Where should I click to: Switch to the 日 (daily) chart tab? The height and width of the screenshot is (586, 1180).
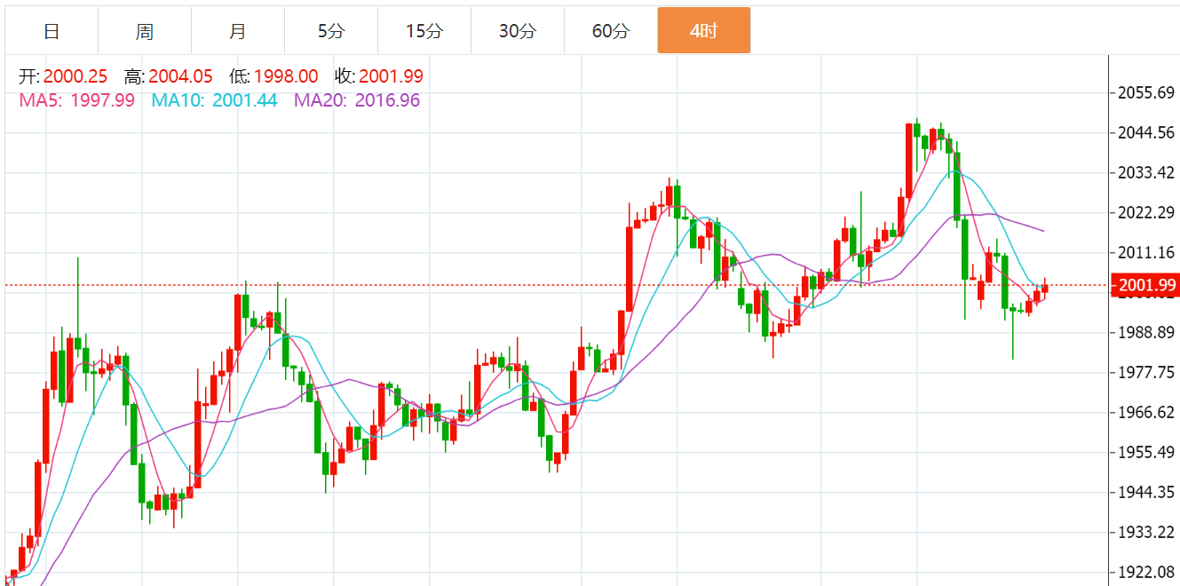tap(51, 31)
